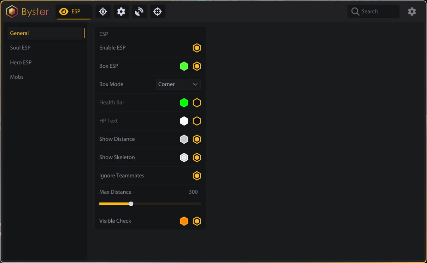The height and width of the screenshot is (263, 427).
Task: Go to the Mobs section
Action: (17, 77)
